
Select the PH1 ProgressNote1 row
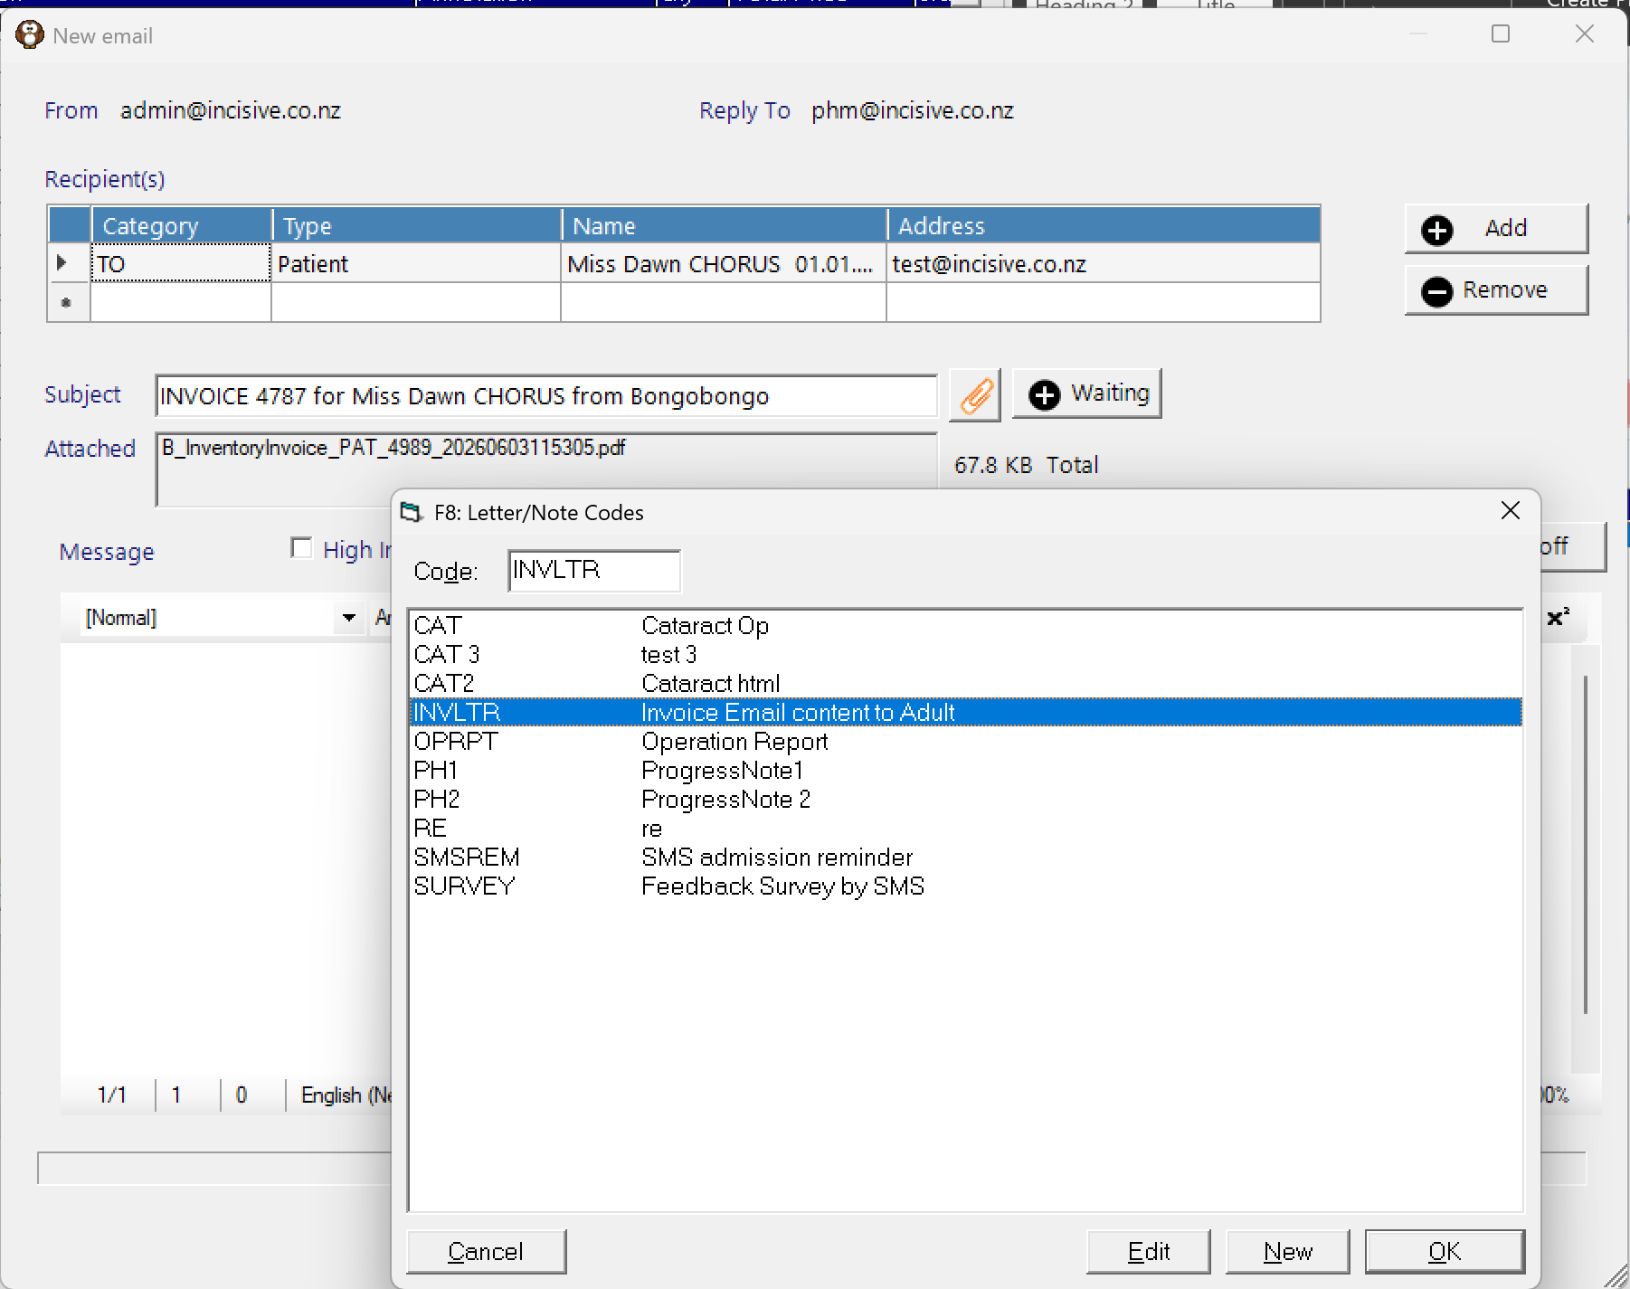tap(965, 771)
